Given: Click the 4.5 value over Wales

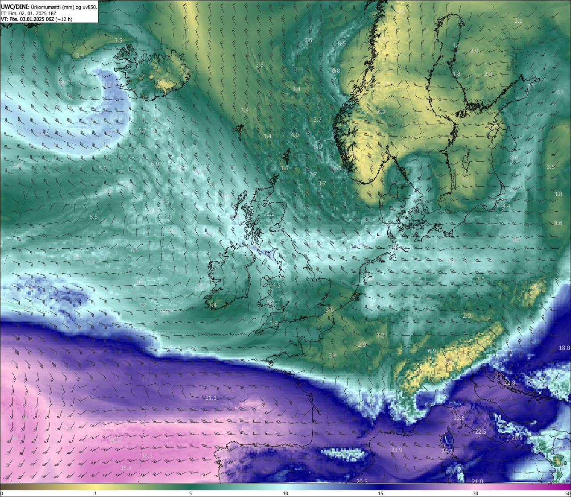Looking at the screenshot, I should (276, 286).
